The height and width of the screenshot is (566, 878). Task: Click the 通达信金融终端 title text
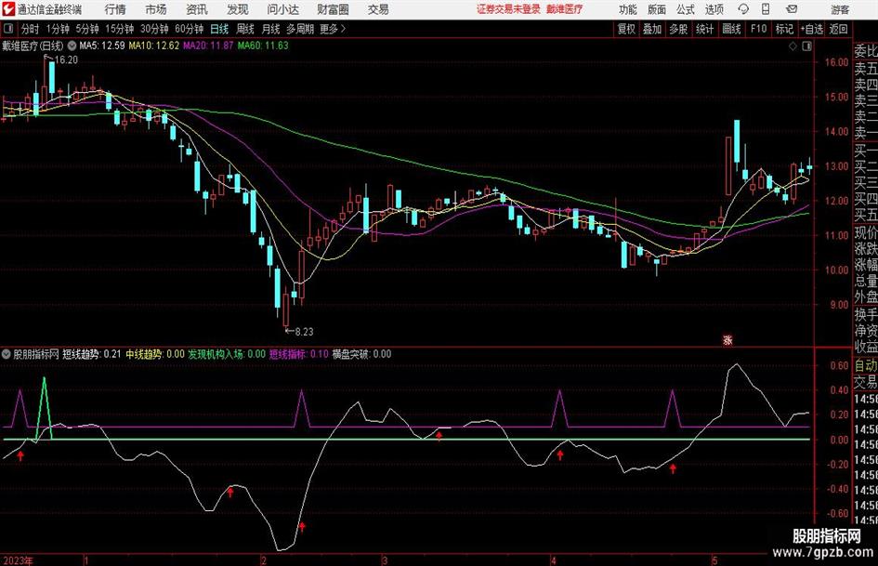tap(49, 9)
